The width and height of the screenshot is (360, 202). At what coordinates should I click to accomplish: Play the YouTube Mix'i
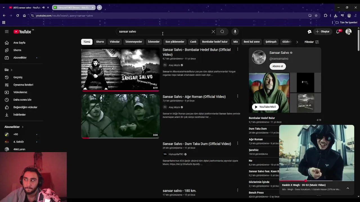[x=265, y=107]
